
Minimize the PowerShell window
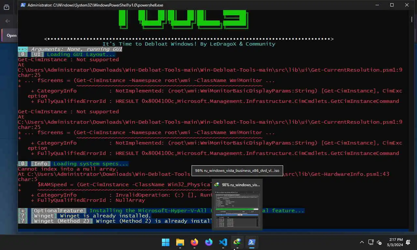377,5
